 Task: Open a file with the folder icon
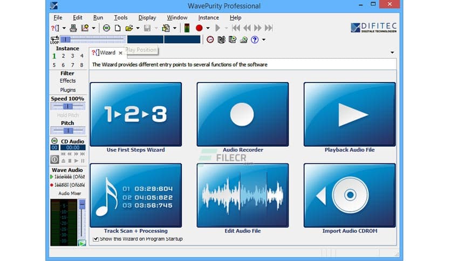pos(129,28)
